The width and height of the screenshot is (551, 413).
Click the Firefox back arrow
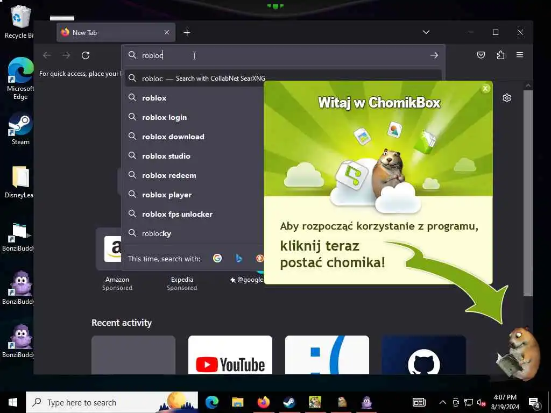(x=47, y=55)
